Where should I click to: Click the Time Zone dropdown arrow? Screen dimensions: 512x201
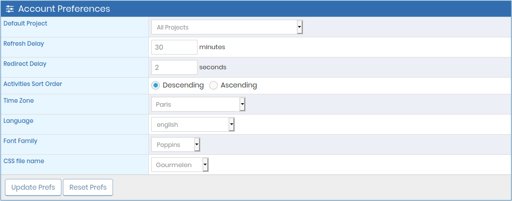242,105
